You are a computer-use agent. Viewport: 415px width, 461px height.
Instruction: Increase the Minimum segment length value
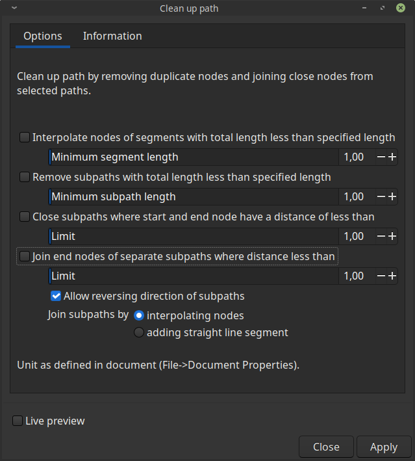(392, 157)
